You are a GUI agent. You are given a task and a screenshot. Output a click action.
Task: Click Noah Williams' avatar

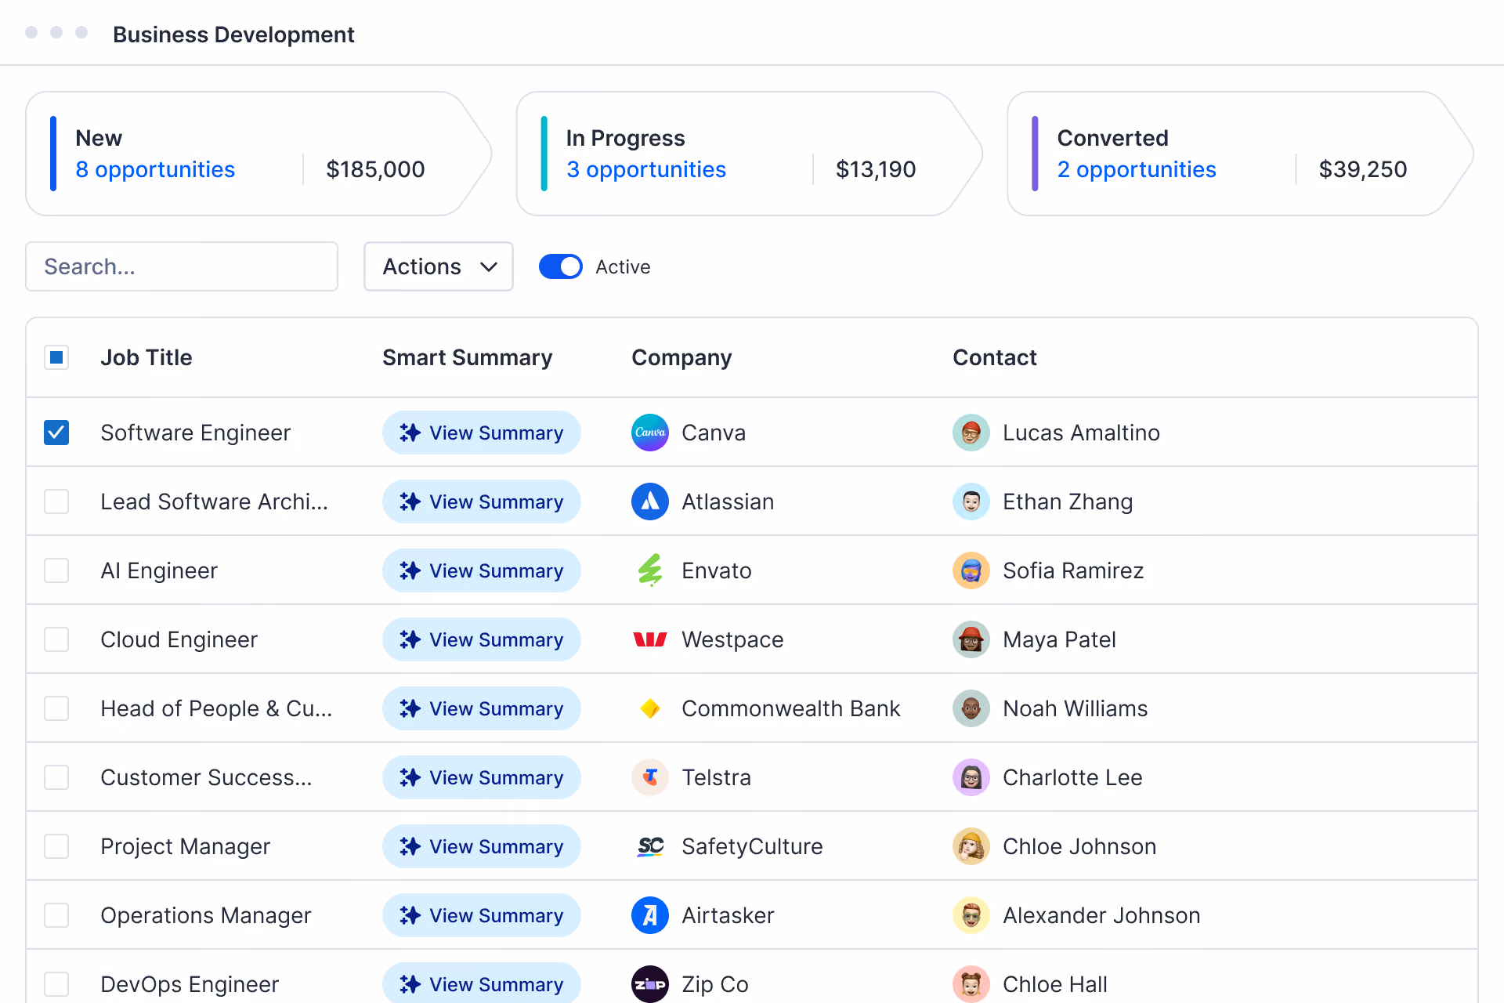(971, 708)
